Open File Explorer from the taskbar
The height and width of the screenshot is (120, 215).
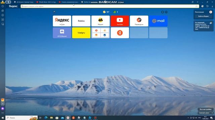coord(51,118)
